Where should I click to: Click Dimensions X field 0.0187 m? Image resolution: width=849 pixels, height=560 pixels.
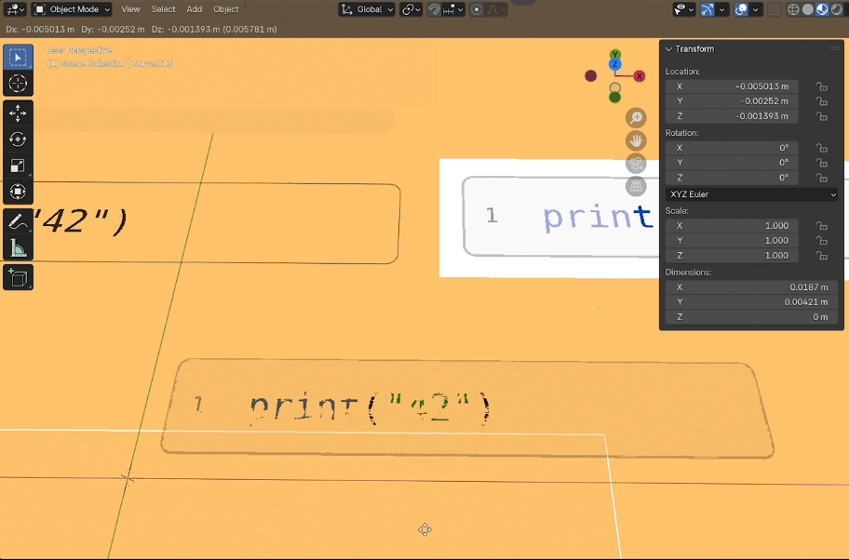[x=751, y=287]
